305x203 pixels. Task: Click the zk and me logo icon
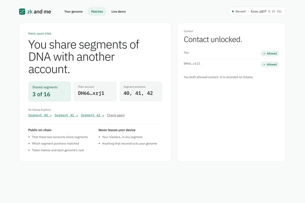tap(22, 11)
